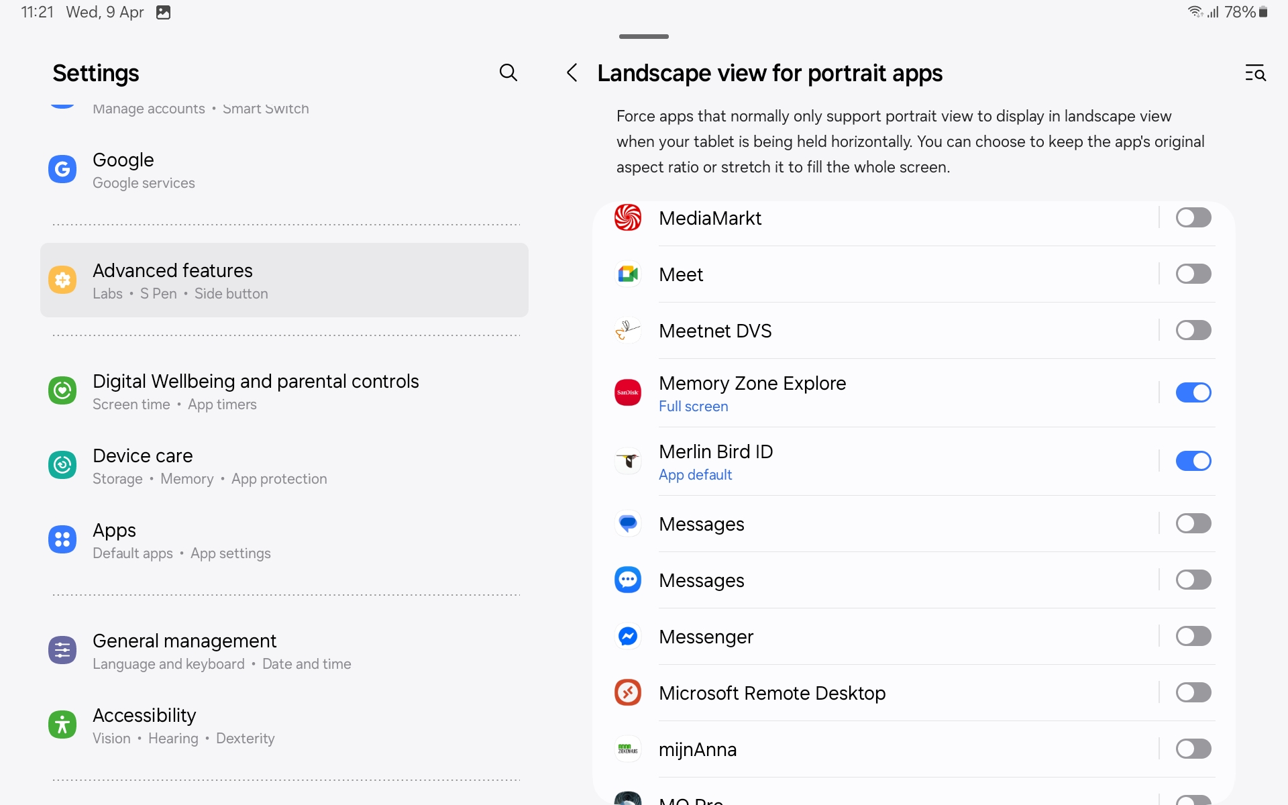Tap the back arrow chevron

572,72
